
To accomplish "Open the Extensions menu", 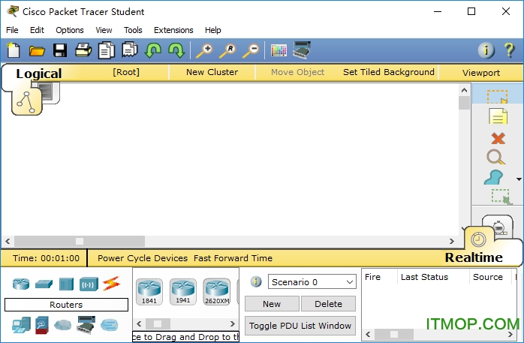I will click(x=173, y=30).
